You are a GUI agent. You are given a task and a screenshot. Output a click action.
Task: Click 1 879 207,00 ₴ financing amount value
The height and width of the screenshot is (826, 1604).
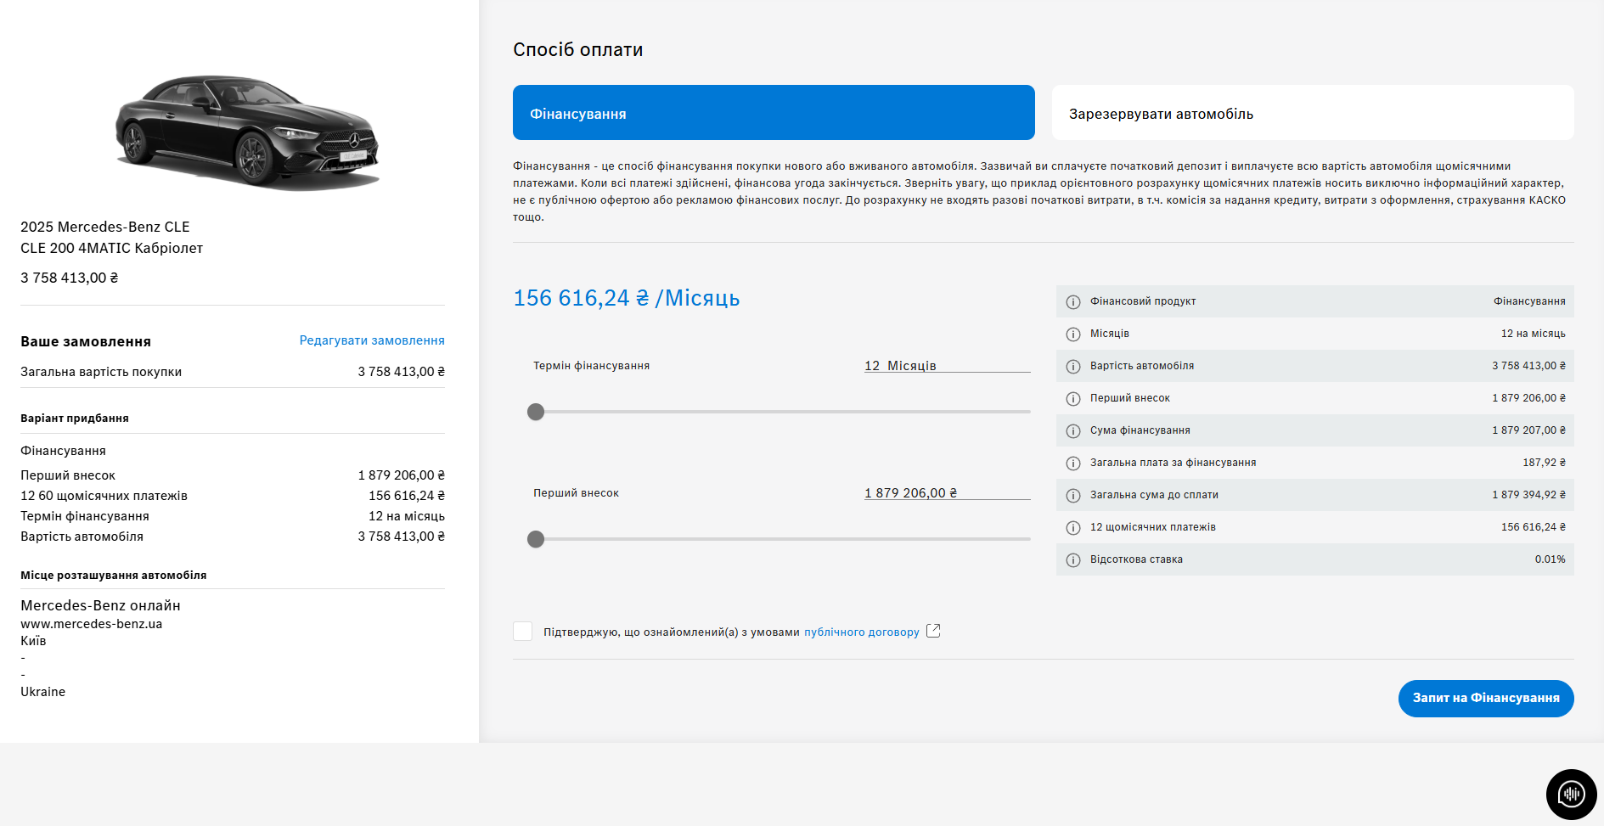1528,430
